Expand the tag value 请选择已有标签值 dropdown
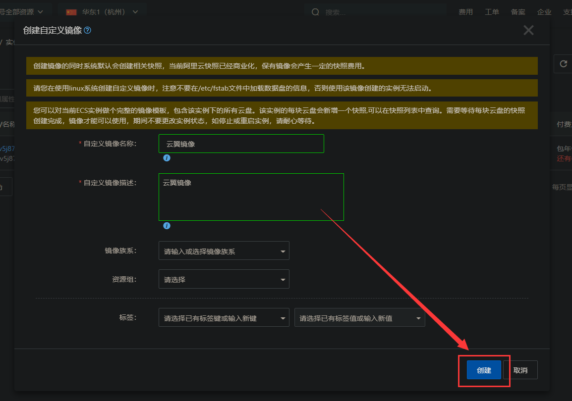The height and width of the screenshot is (401, 572). (x=359, y=318)
